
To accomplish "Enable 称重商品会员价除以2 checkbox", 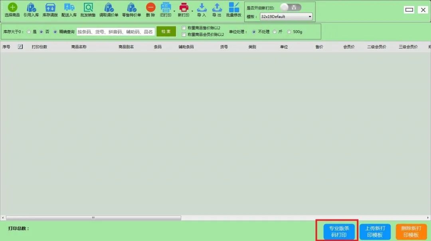I will pyautogui.click(x=184, y=35).
